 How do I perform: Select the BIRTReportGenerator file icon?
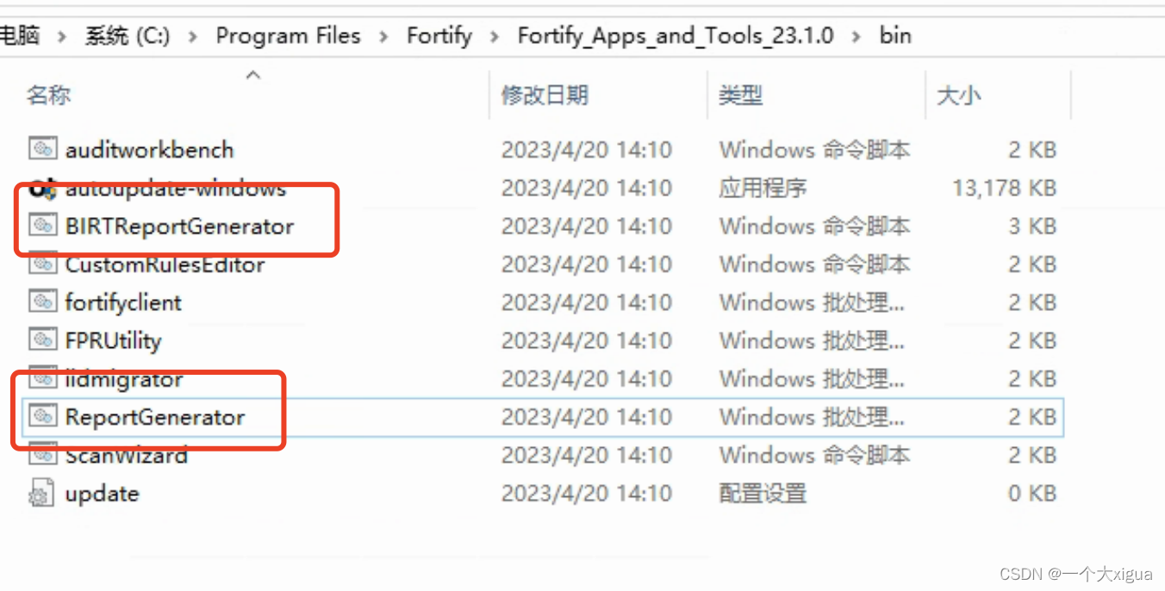(42, 226)
